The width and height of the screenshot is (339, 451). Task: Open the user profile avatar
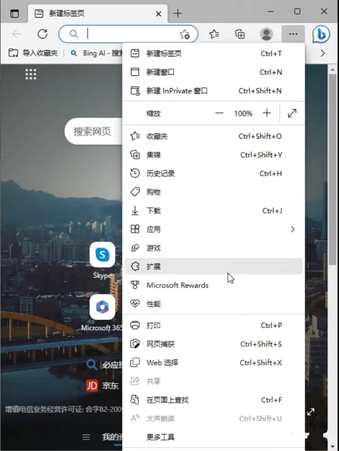[267, 34]
